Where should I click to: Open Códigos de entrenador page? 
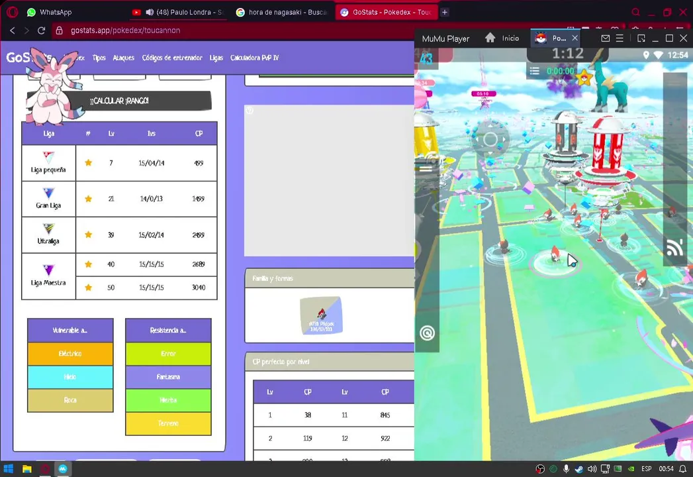[172, 58]
